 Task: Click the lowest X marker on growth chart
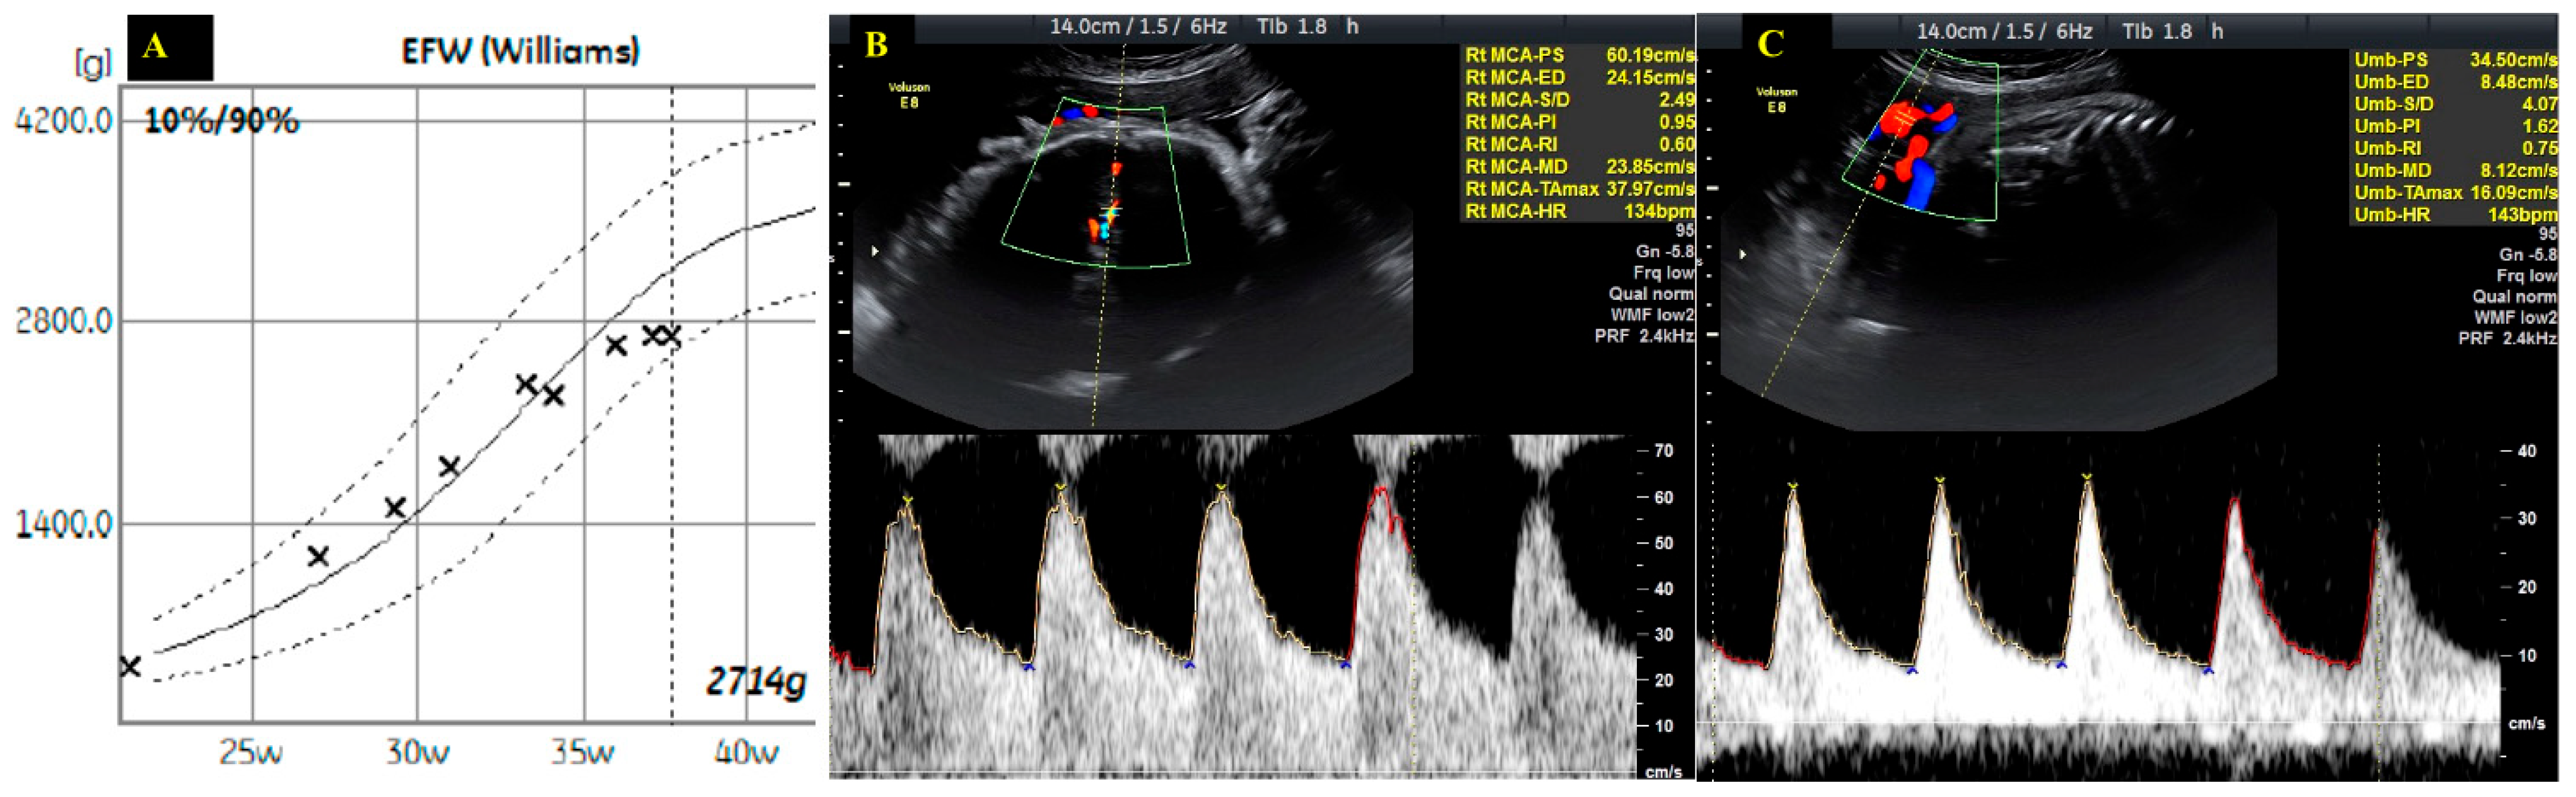point(130,666)
